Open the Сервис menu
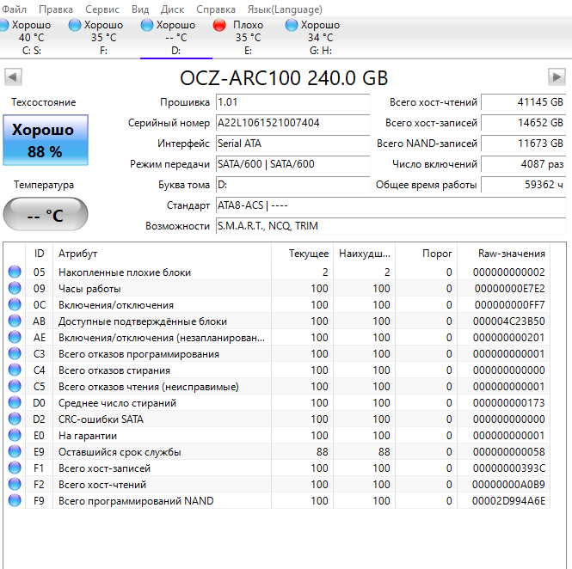This screenshot has height=569, width=572. pos(102,9)
